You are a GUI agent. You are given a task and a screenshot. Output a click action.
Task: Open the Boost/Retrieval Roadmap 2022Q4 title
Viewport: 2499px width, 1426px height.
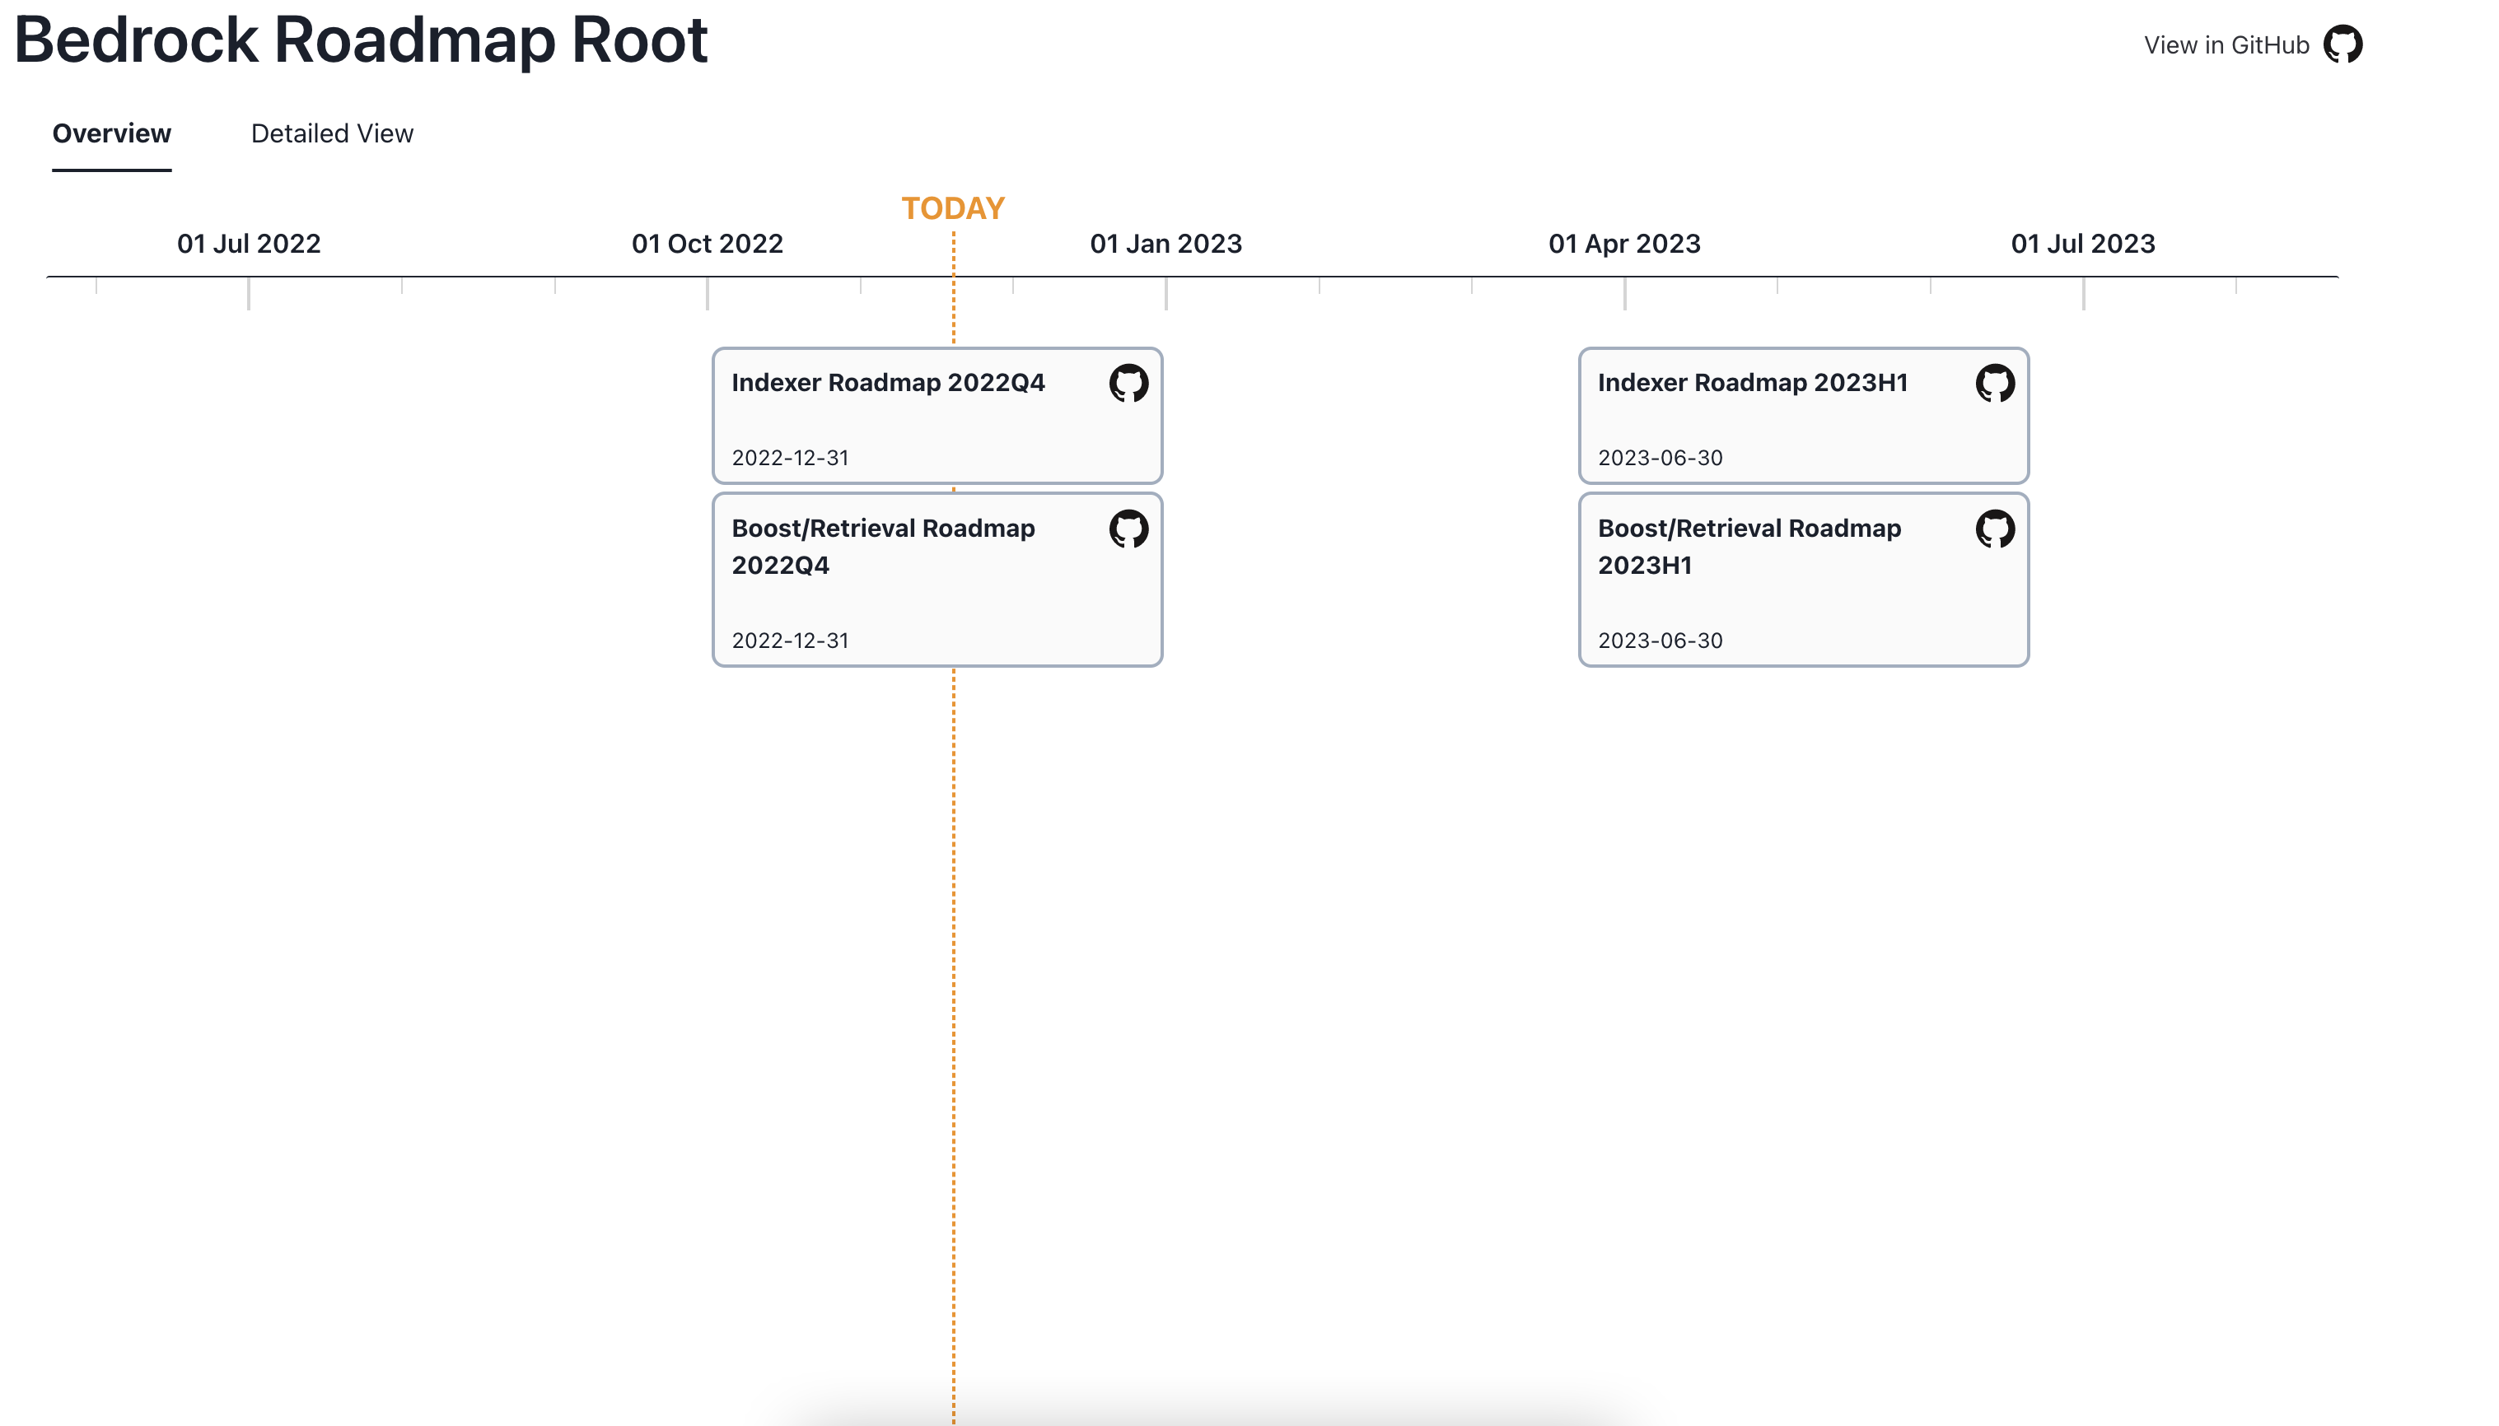(x=883, y=547)
